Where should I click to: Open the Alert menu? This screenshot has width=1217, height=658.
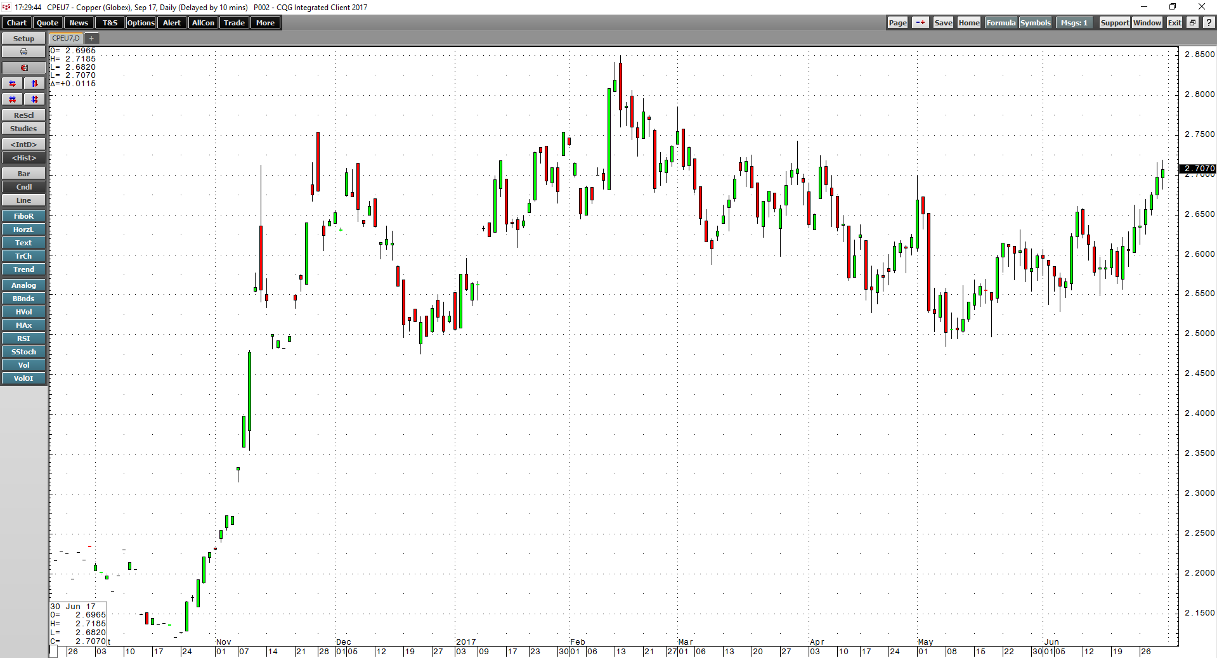coord(172,23)
